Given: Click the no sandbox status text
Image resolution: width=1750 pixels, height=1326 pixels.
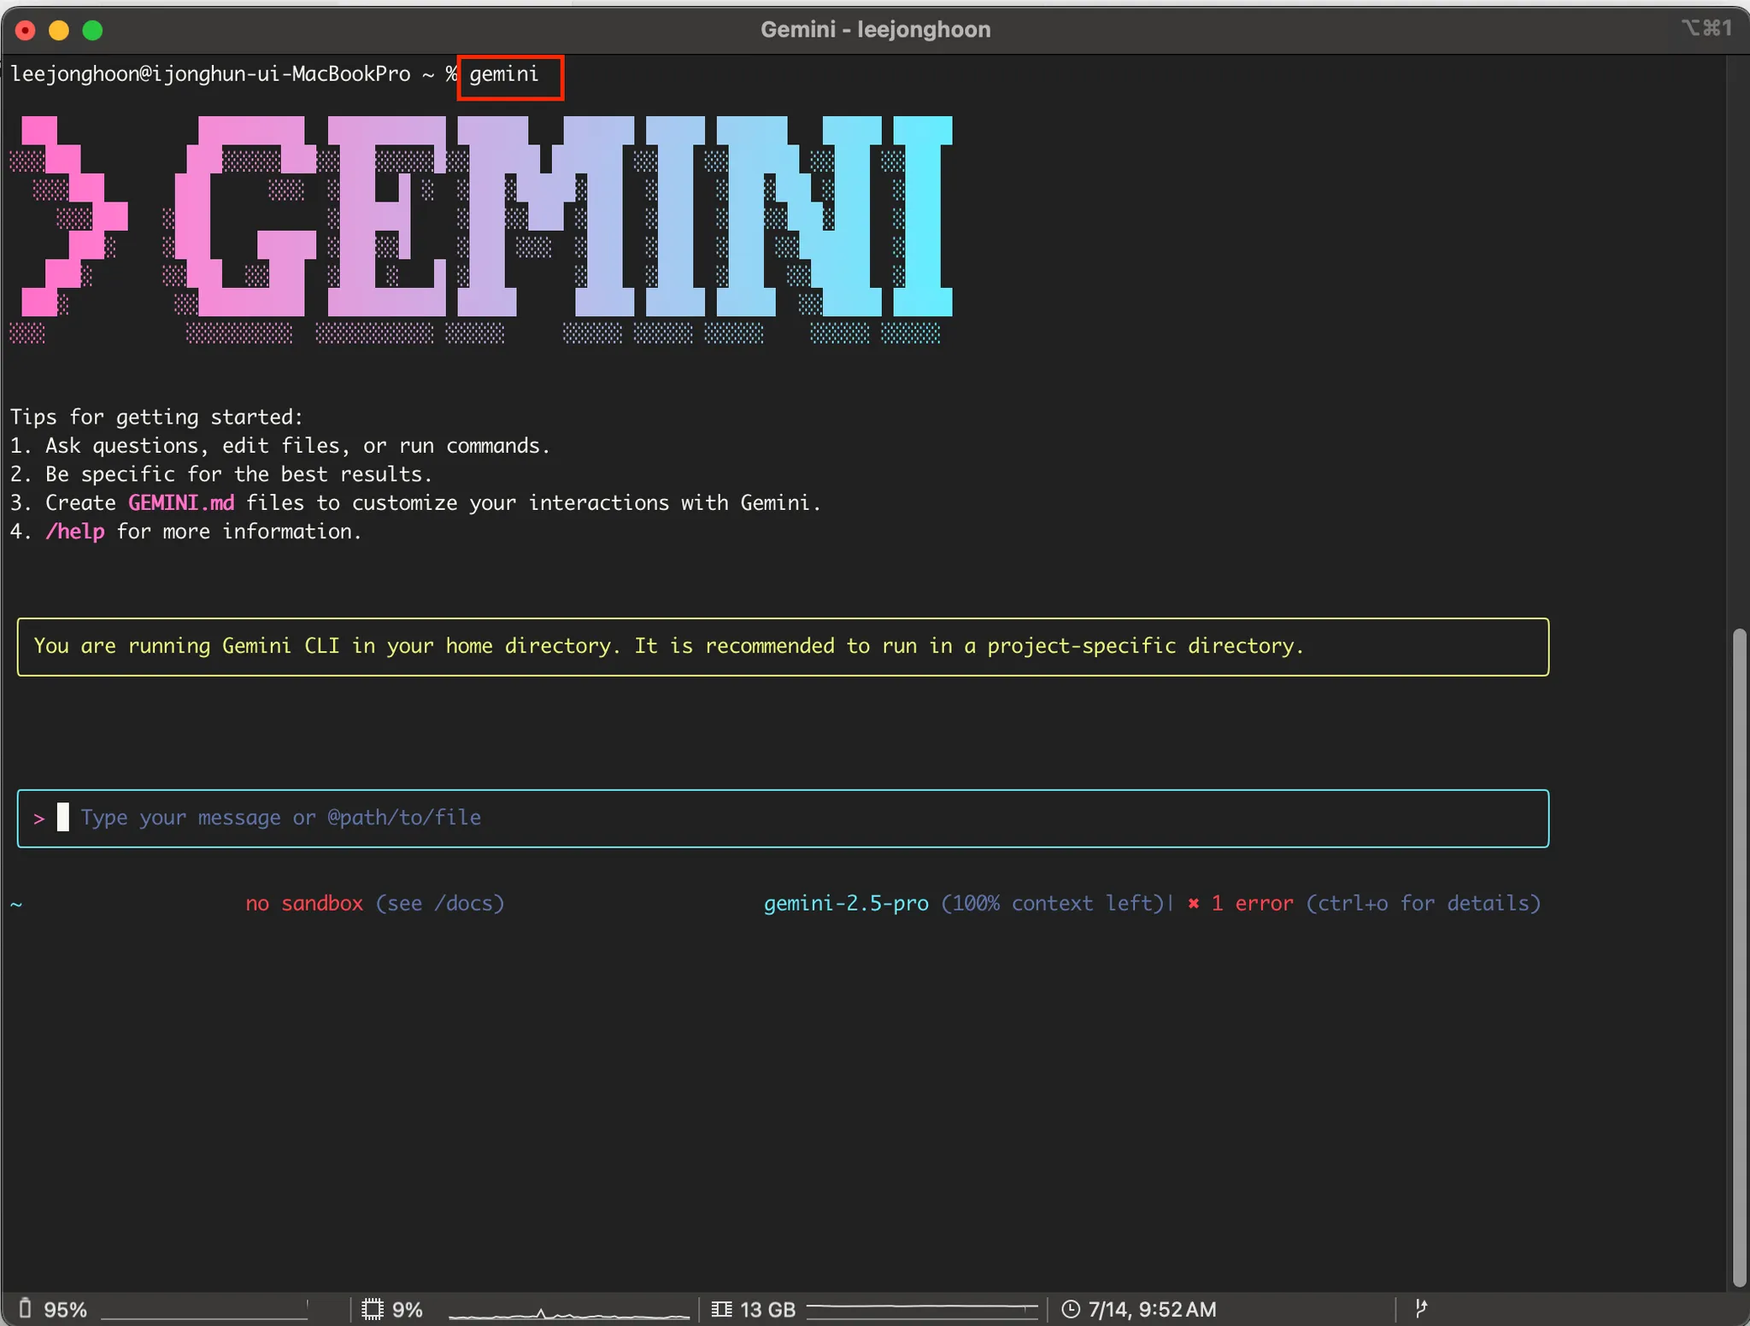Looking at the screenshot, I should (304, 903).
